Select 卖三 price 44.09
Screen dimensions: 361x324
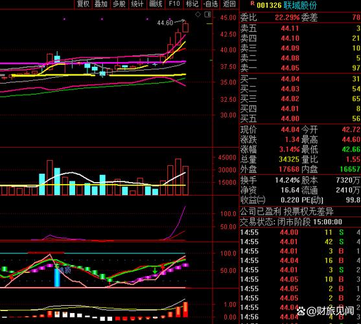coord(290,48)
